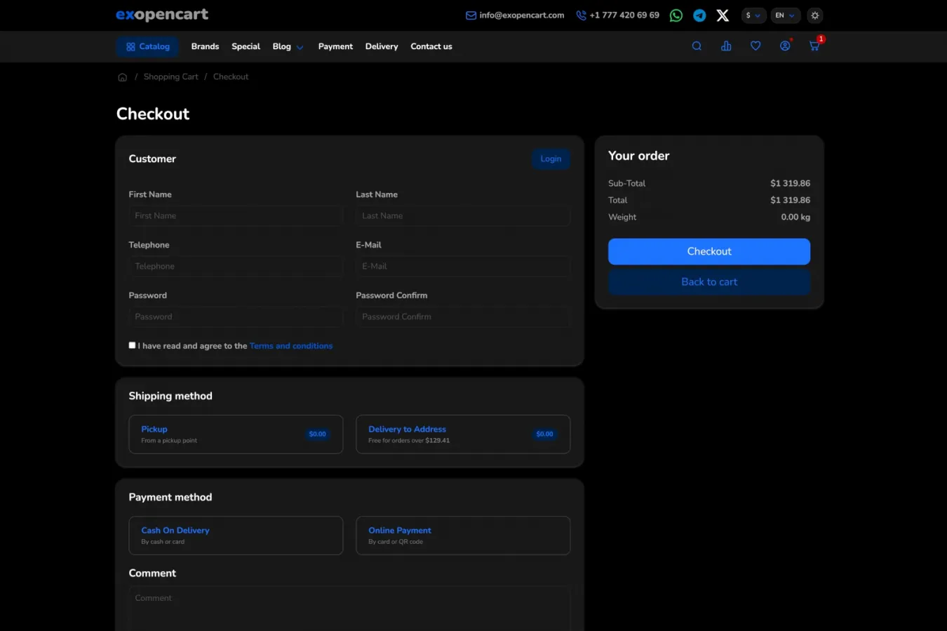This screenshot has width=947, height=631.
Task: Open the WhatsApp contact icon
Action: (676, 15)
